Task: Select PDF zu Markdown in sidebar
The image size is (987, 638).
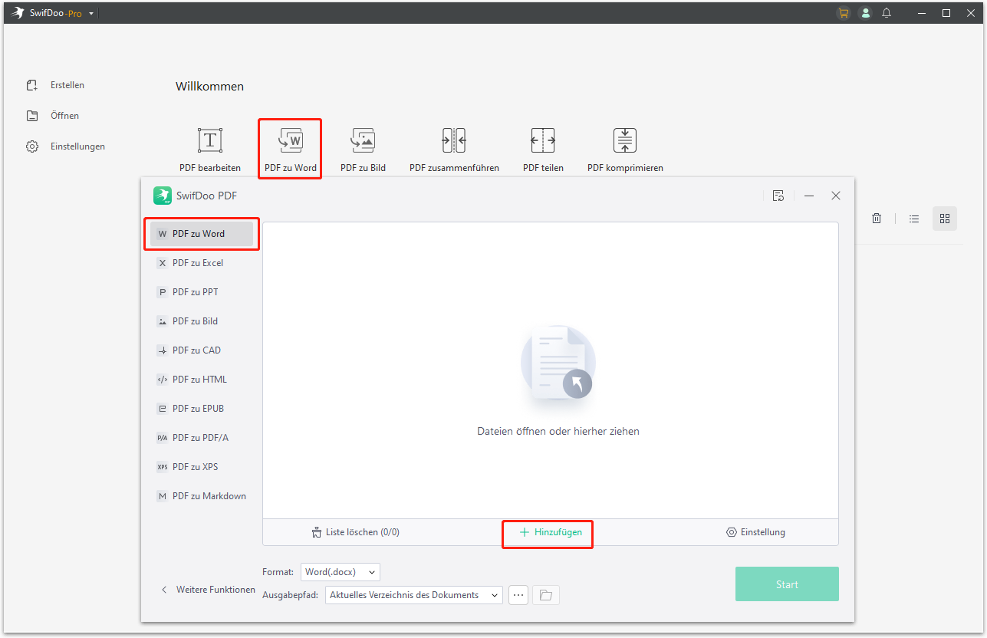Action: 209,496
